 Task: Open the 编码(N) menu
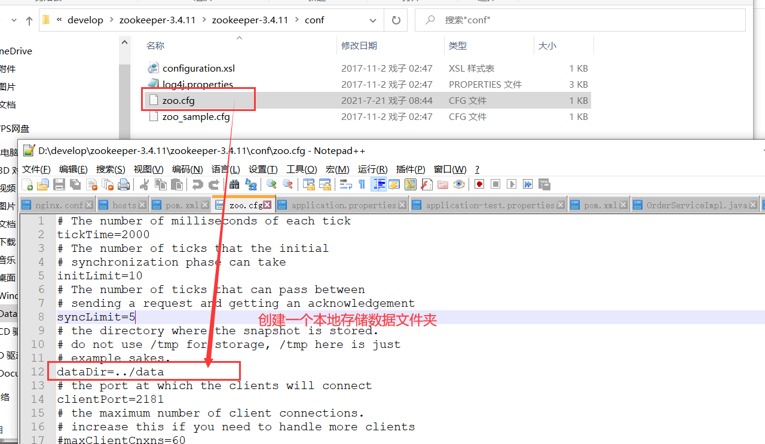pyautogui.click(x=187, y=169)
